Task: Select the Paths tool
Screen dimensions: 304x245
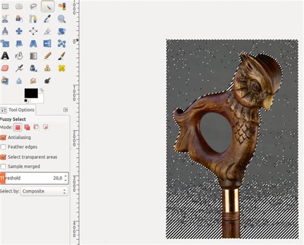Action: click(x=33, y=19)
